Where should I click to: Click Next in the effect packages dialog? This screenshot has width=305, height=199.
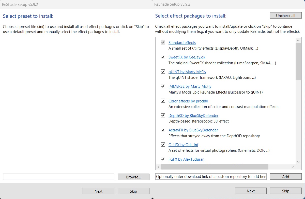click(251, 191)
